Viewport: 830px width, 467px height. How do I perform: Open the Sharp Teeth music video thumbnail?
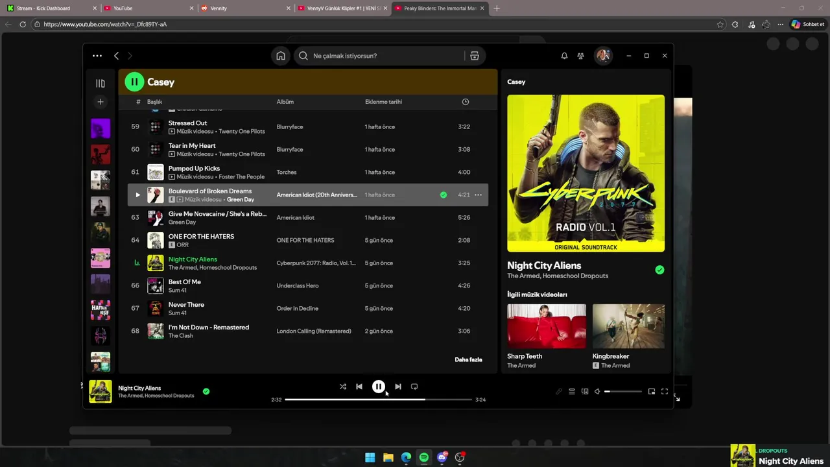(547, 326)
